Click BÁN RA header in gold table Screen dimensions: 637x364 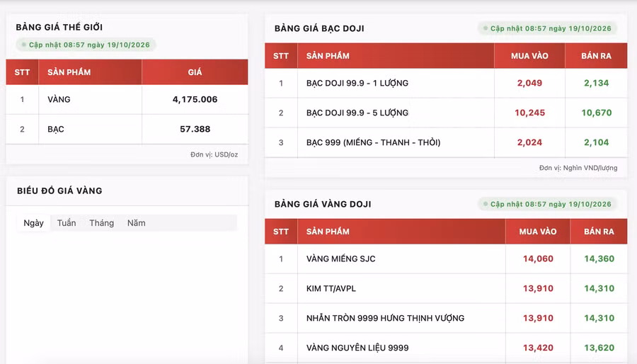599,232
